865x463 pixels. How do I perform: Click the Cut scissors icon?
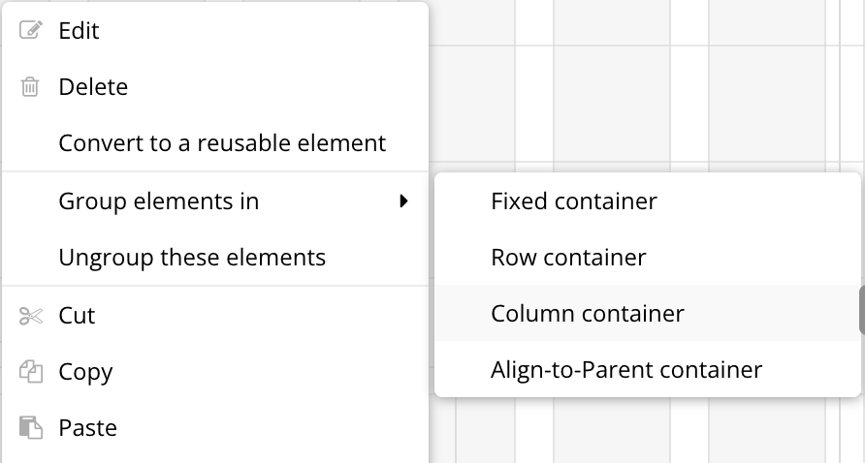(x=30, y=316)
